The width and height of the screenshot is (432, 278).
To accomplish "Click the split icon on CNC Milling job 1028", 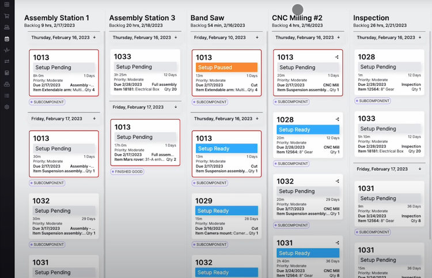I will (337, 119).
